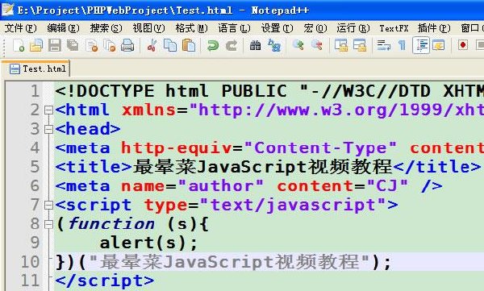Collapse the function fold on line 8
The height and width of the screenshot is (291, 484).
pos(48,224)
